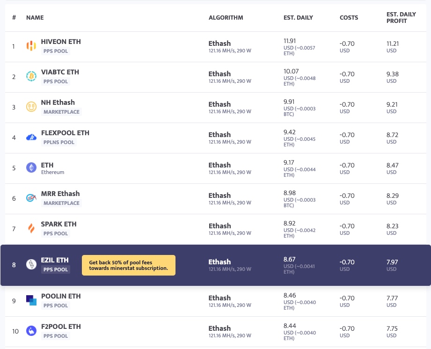Select the MARKETPLACE tag under MRR Ethash
Image resolution: width=431 pixels, height=349 pixels.
tap(61, 203)
